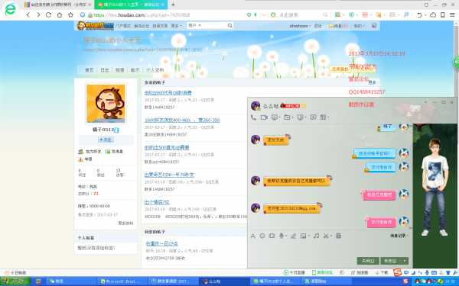Click the voice message microphone icon
Viewport: 459px width, 286px height.
coord(281,236)
